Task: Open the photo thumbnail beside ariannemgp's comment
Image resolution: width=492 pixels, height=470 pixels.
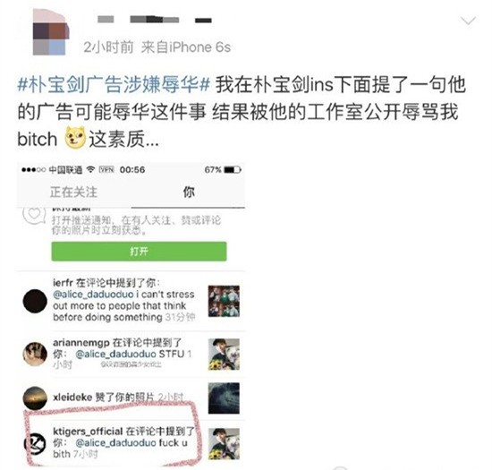Action: 224,355
